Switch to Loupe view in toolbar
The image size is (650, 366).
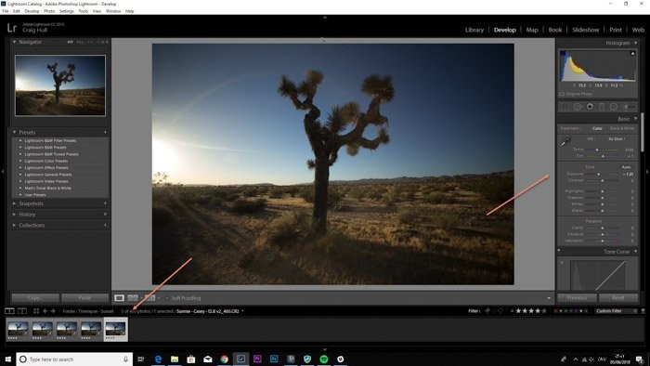(x=119, y=298)
